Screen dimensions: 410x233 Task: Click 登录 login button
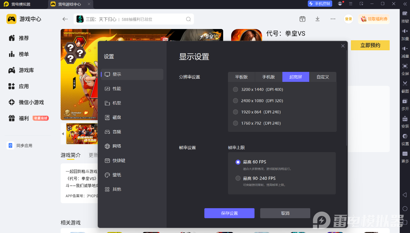coord(348,19)
